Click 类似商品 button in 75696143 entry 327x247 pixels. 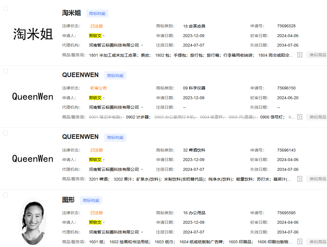(x=317, y=179)
